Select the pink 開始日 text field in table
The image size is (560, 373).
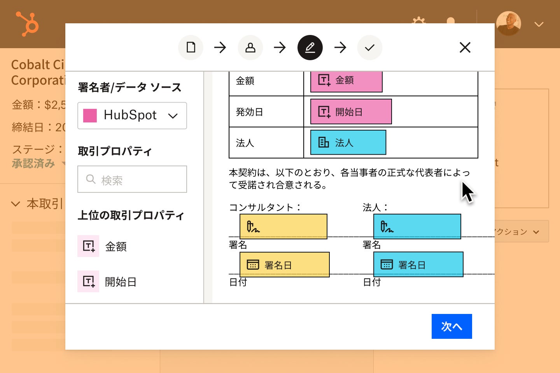[x=351, y=112]
